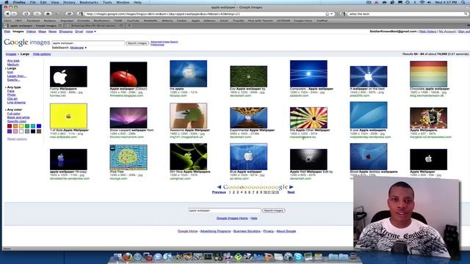Select the Full color filter
Screen dimensions: 470x264
coord(14,114)
